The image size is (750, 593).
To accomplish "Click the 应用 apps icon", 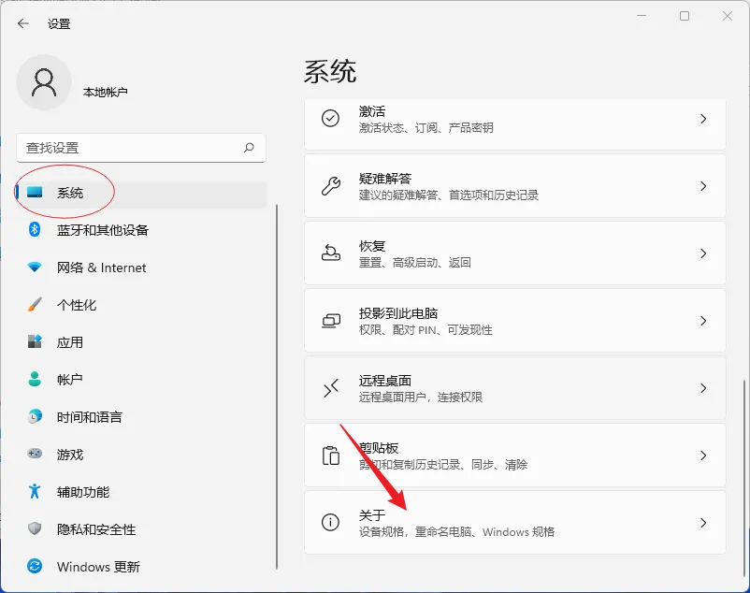I will tap(35, 341).
